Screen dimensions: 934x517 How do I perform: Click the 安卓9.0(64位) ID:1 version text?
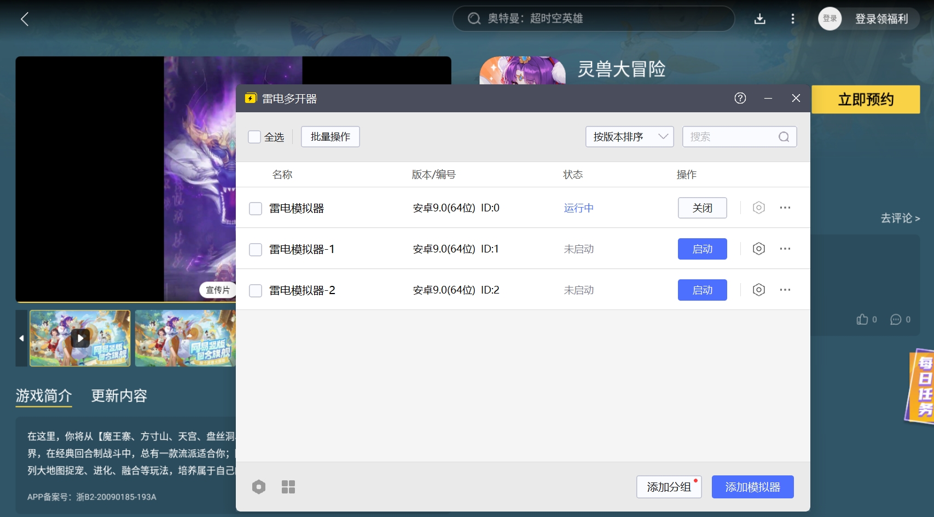[x=456, y=249]
